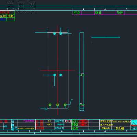Select the 攻牙 label in the header table
137x137 pixels.
120,13
